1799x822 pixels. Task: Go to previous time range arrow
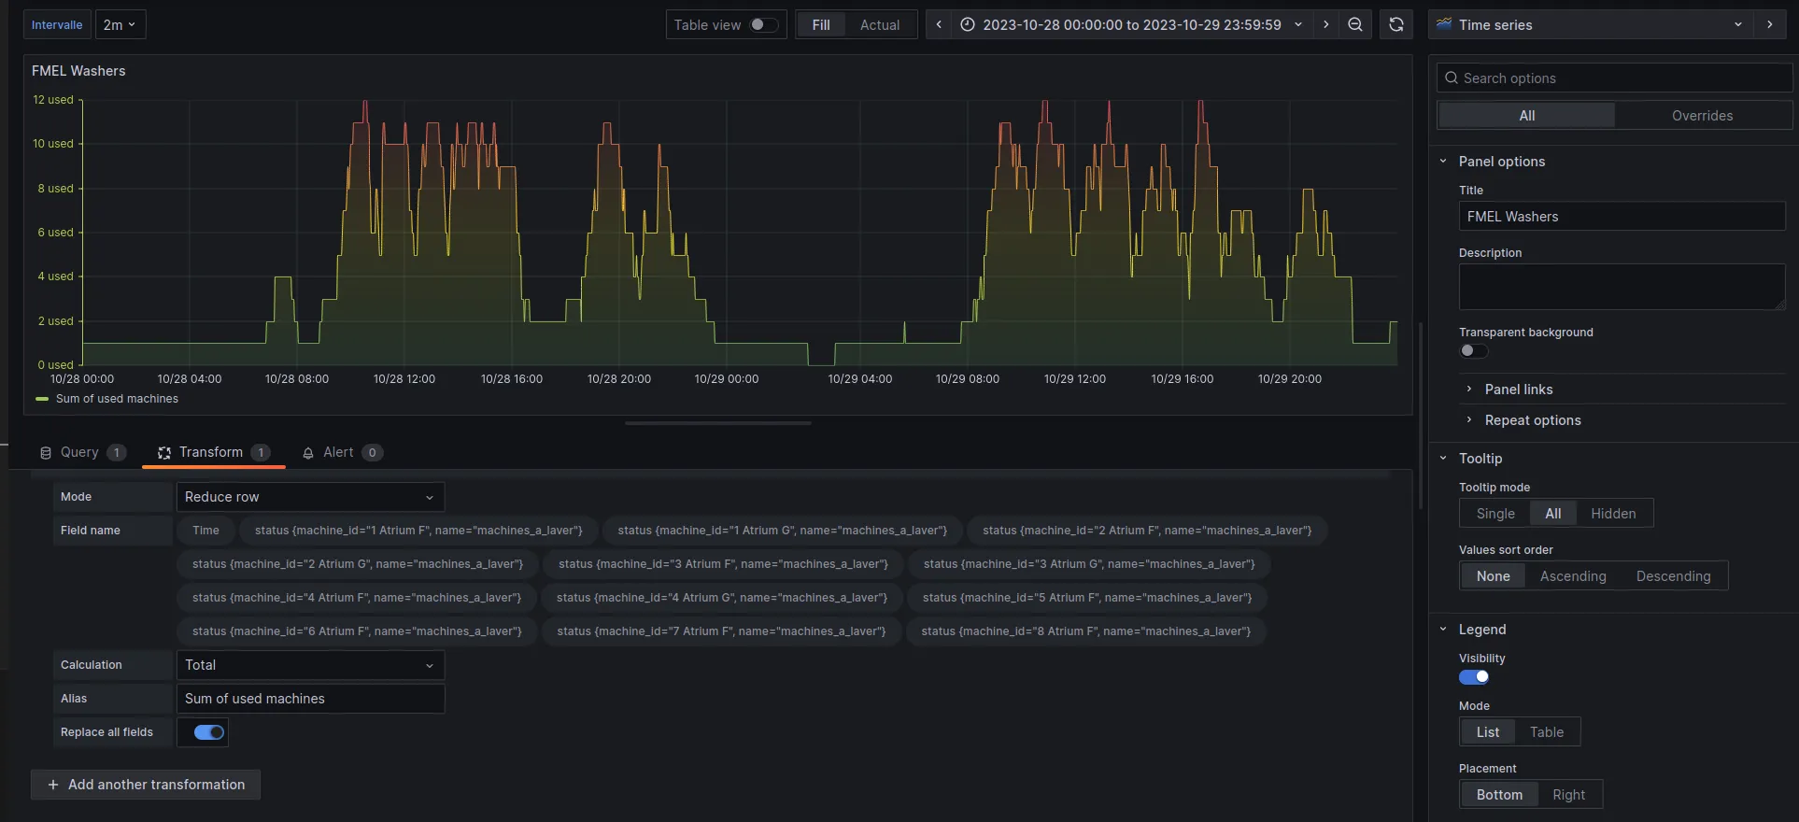939,25
